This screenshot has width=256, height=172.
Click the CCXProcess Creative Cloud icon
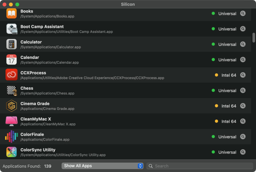11,75
